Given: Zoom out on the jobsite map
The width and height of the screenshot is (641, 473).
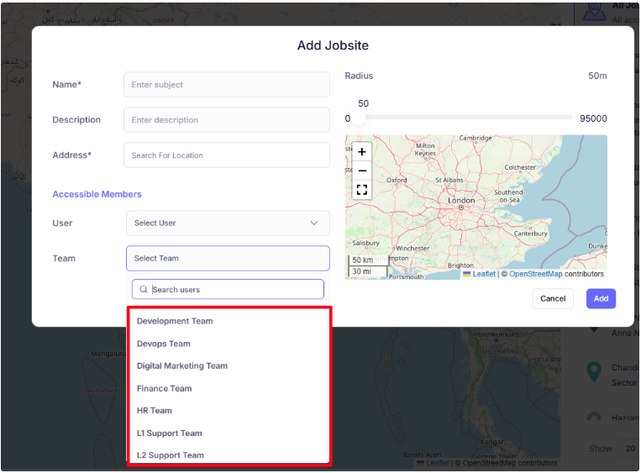Looking at the screenshot, I should [362, 171].
